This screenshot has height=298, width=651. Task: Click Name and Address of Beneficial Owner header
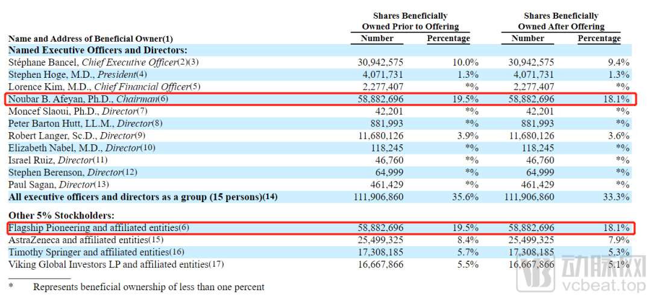click(x=90, y=39)
